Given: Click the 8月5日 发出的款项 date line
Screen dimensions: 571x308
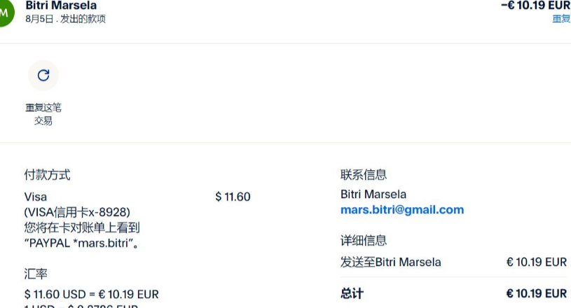Looking at the screenshot, I should [66, 19].
